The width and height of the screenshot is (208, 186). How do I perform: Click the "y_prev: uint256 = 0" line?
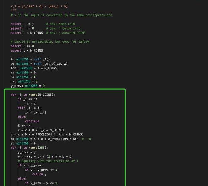click(28, 86)
